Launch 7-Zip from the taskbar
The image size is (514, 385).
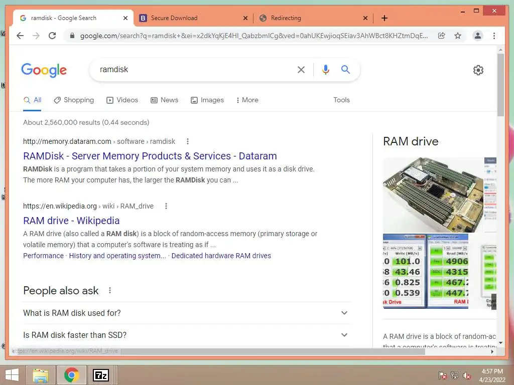click(x=100, y=375)
